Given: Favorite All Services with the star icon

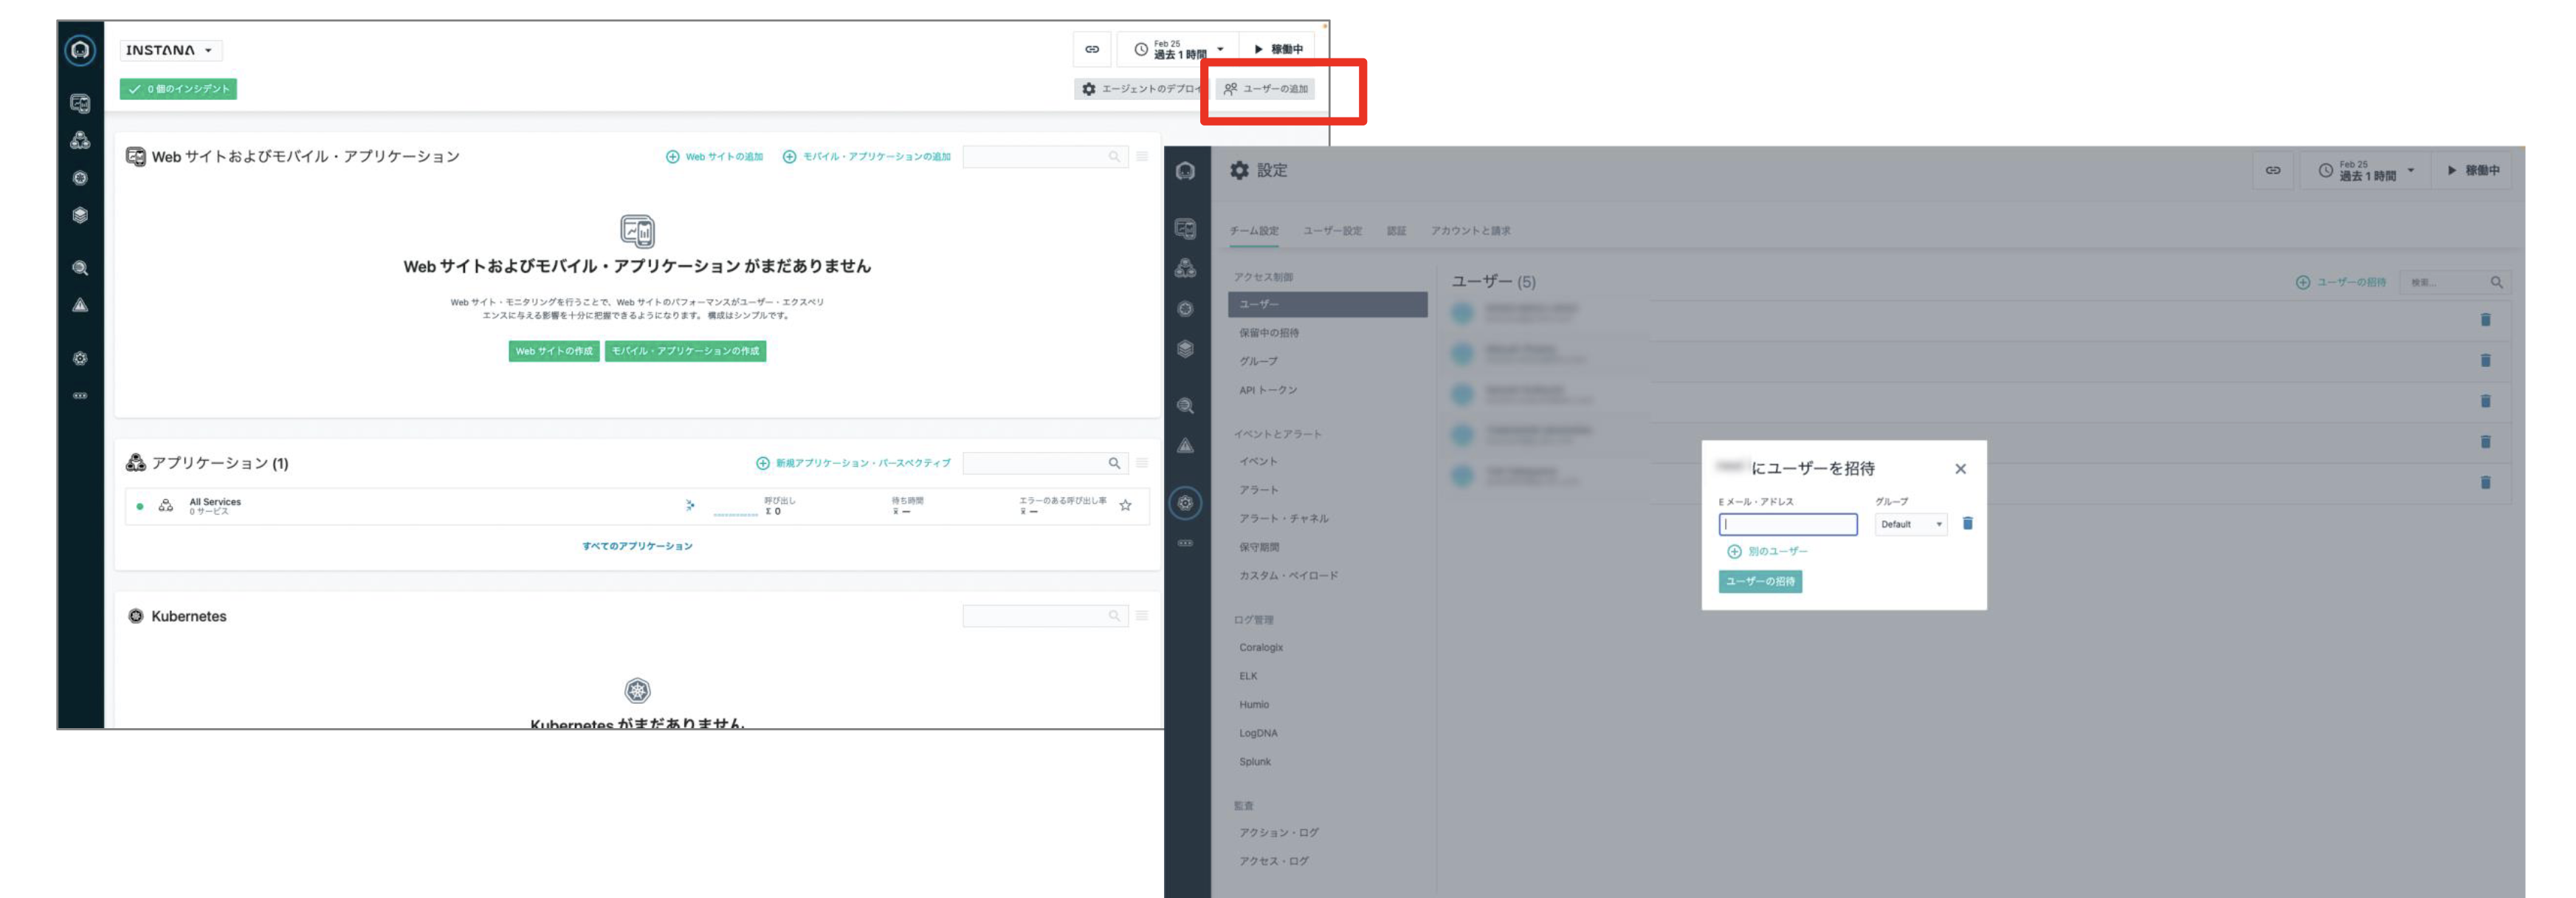Looking at the screenshot, I should click(1125, 506).
